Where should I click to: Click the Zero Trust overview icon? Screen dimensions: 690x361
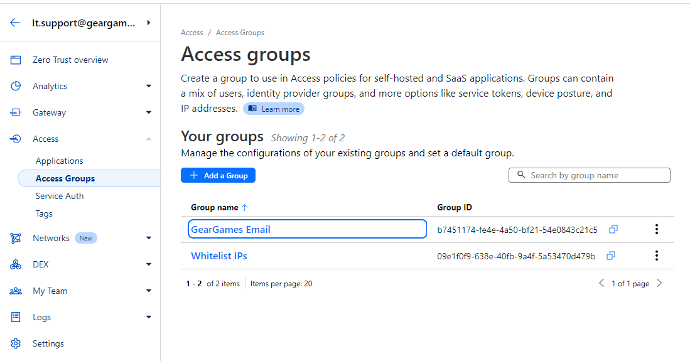click(x=16, y=60)
